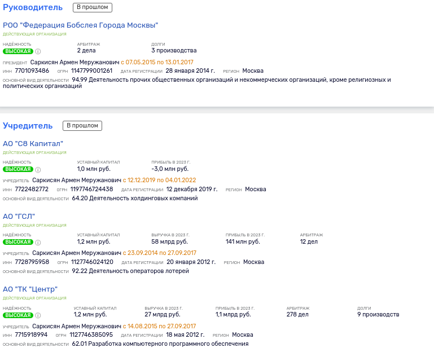Click "141 млн руб." profit value
The image size is (434, 352).
pos(243,241)
